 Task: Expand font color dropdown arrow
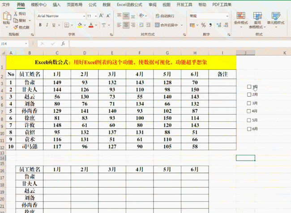96,25
